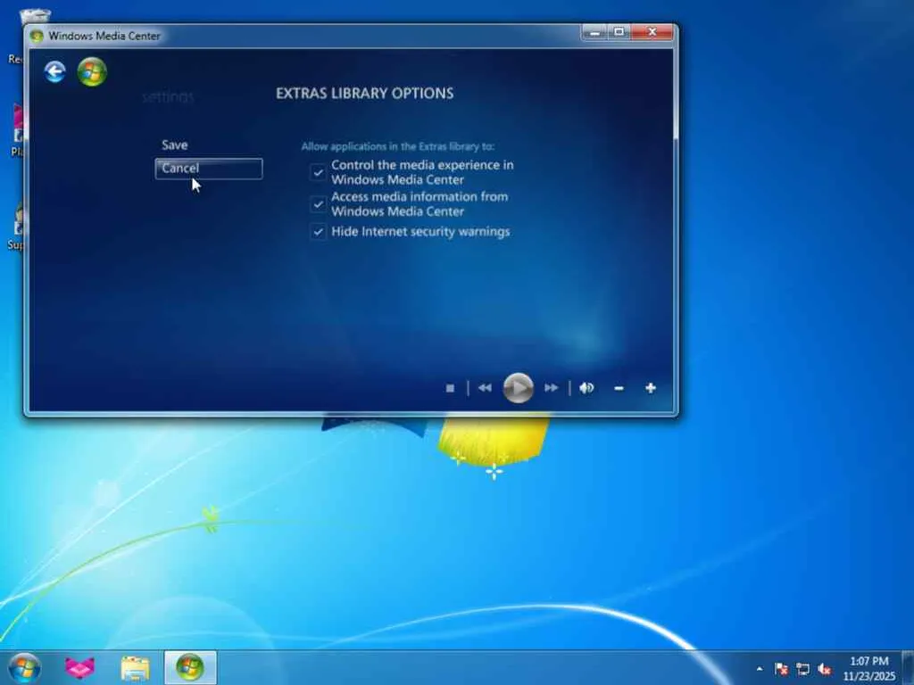Screen dimensions: 914x685
Task: Raise volume with the plus button
Action: (x=651, y=388)
